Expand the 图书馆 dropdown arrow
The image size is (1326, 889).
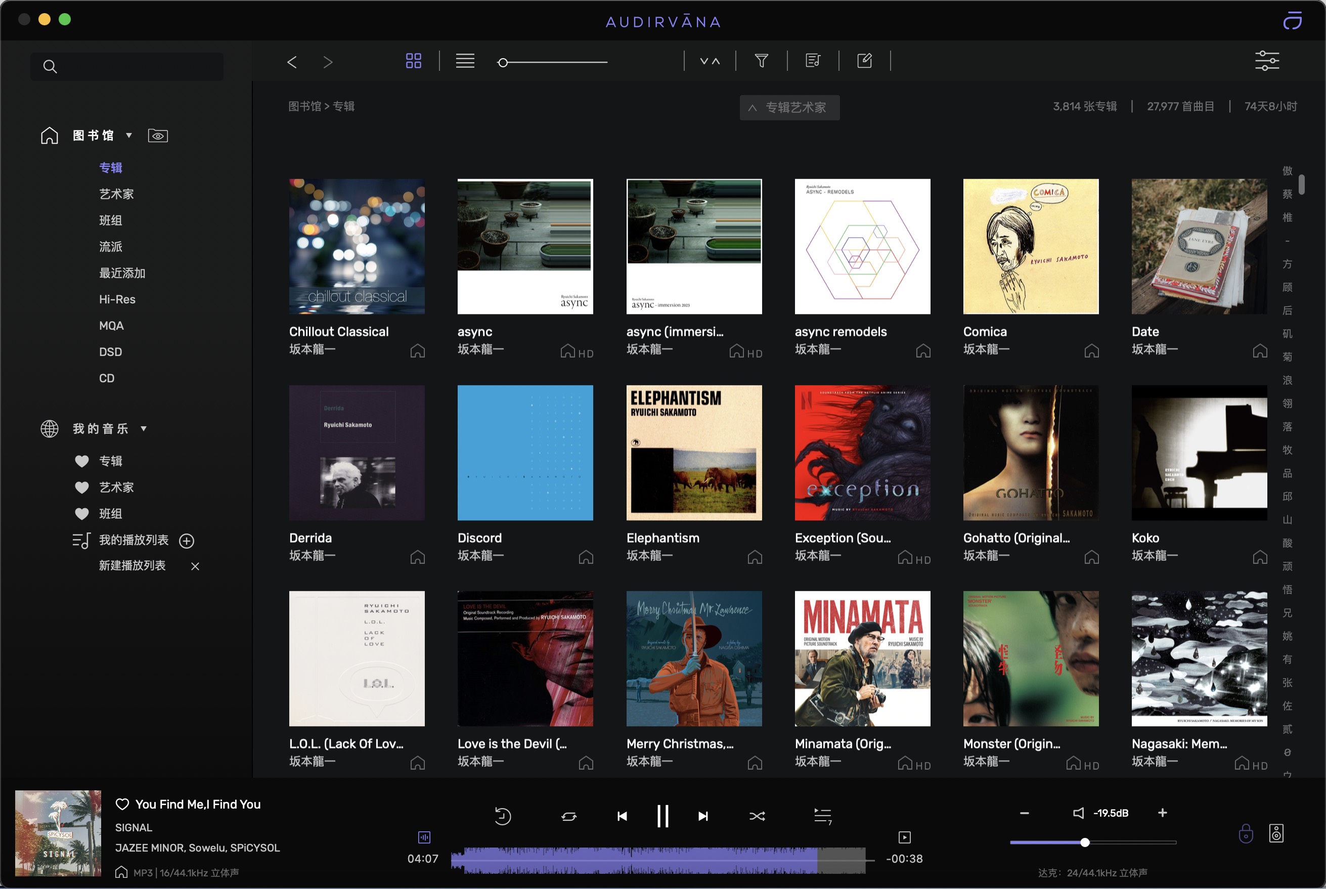point(128,135)
